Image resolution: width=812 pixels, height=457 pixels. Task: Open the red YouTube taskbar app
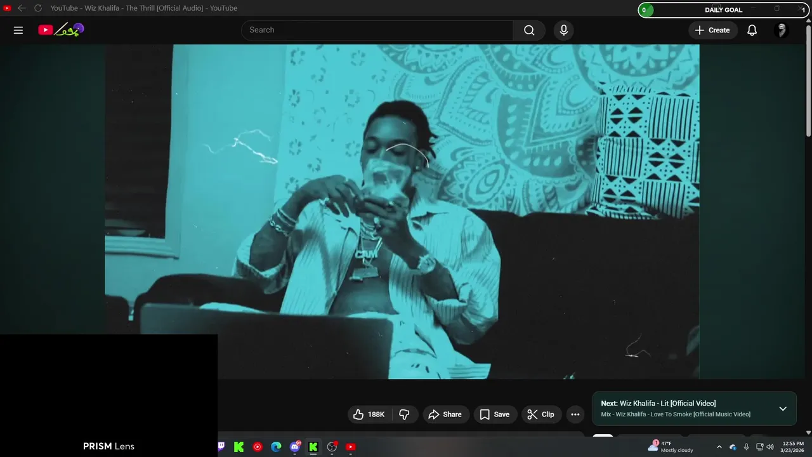point(350,447)
